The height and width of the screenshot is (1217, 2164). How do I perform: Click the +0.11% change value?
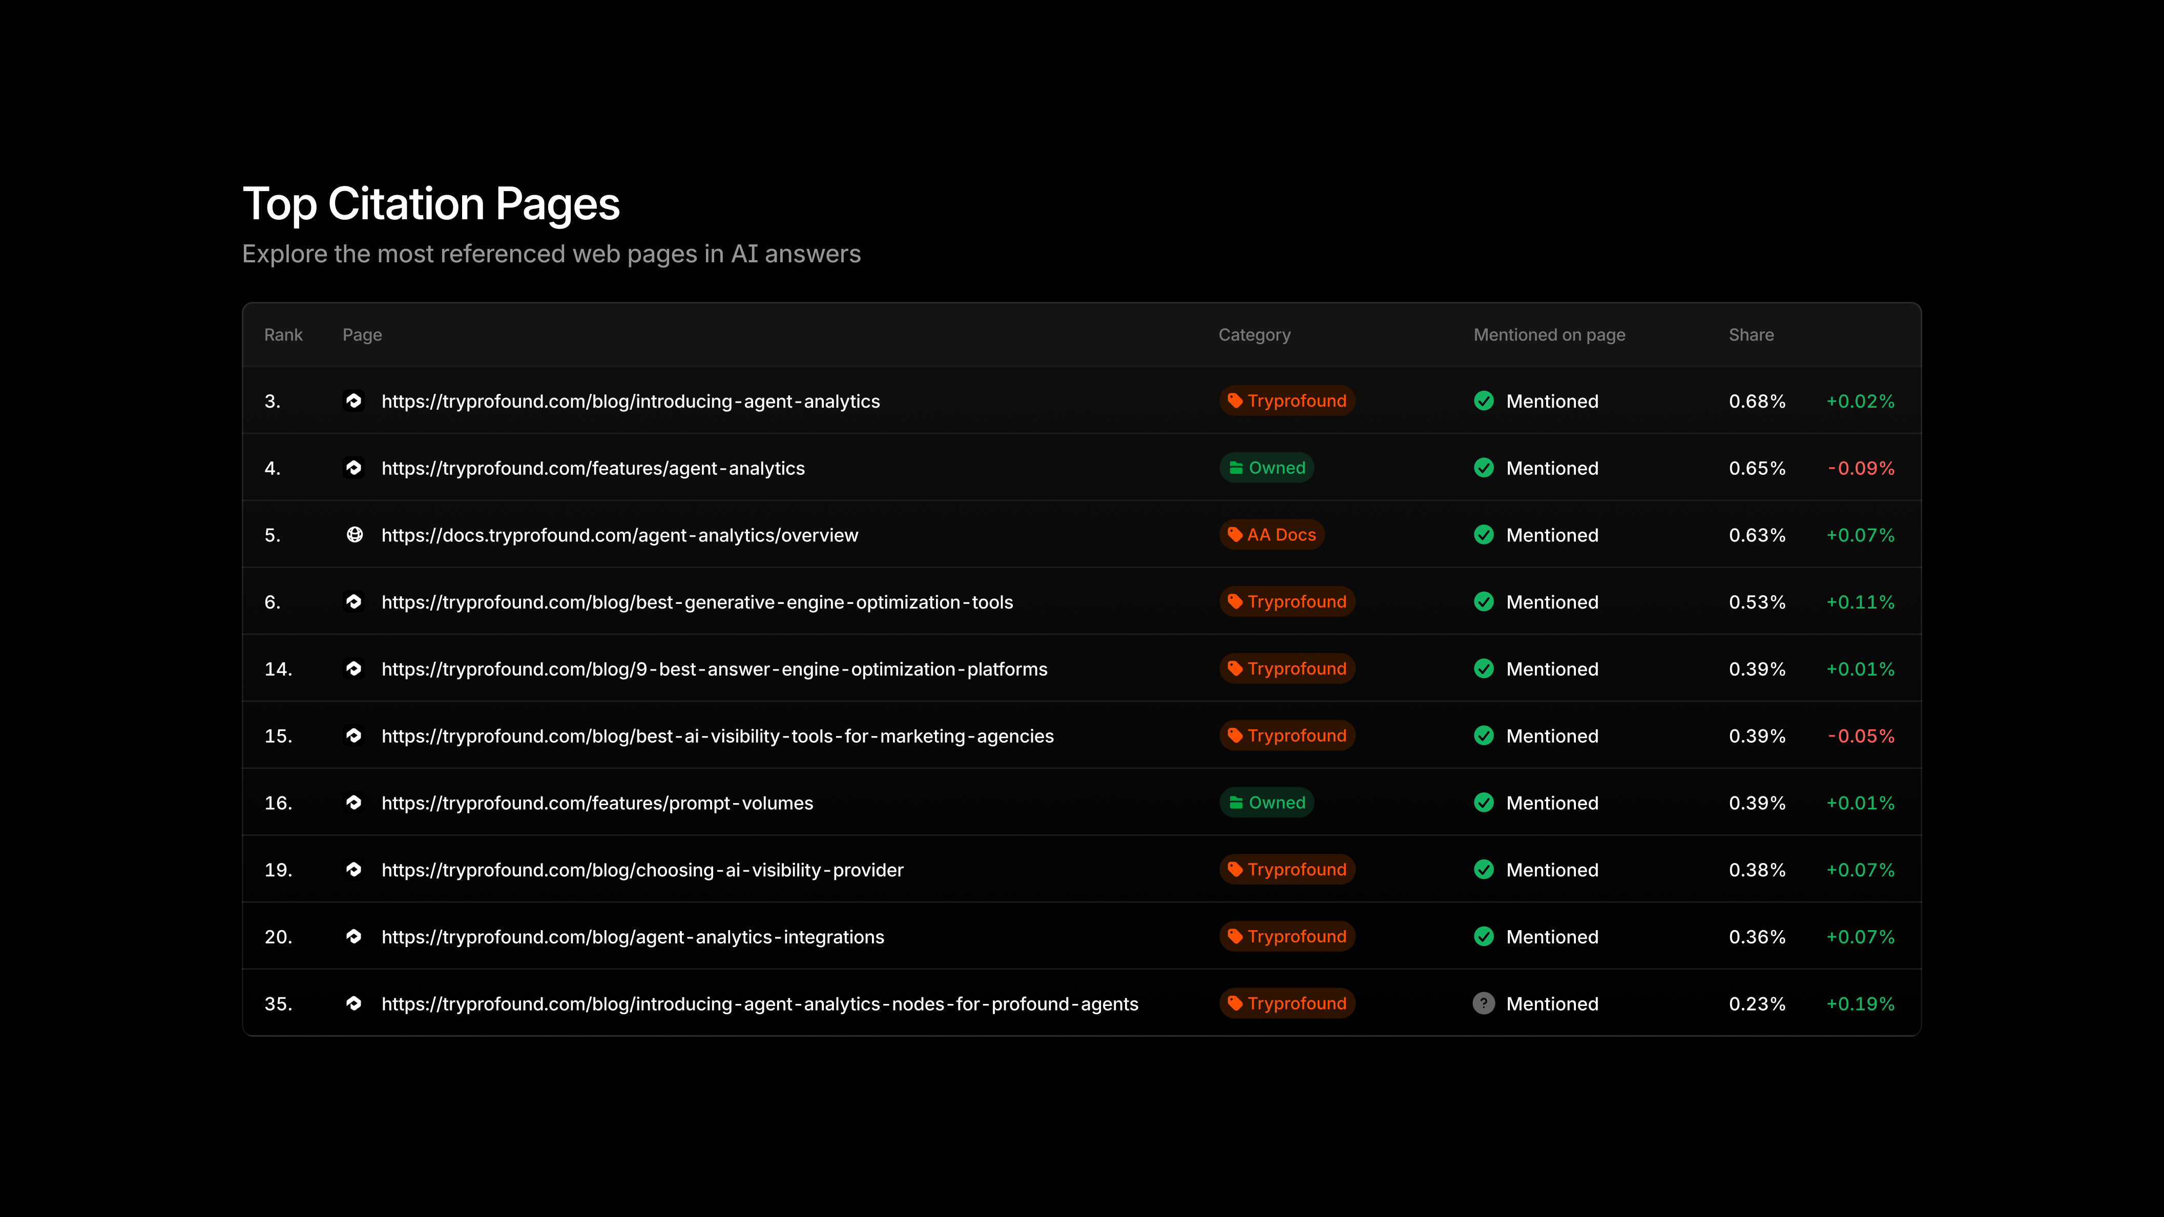click(1861, 602)
